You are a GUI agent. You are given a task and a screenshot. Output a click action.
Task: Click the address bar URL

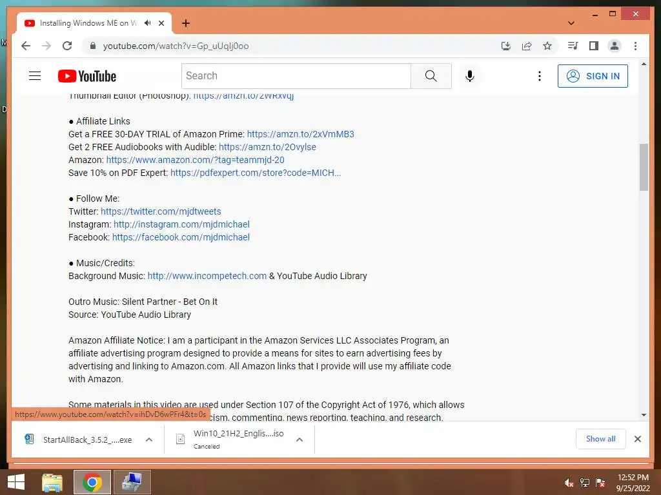click(176, 46)
